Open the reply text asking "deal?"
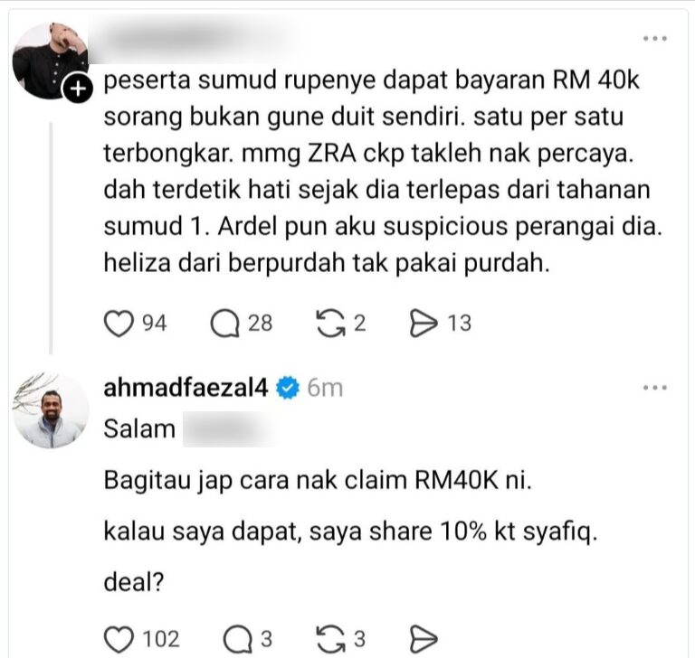695x658 pixels. 134,582
